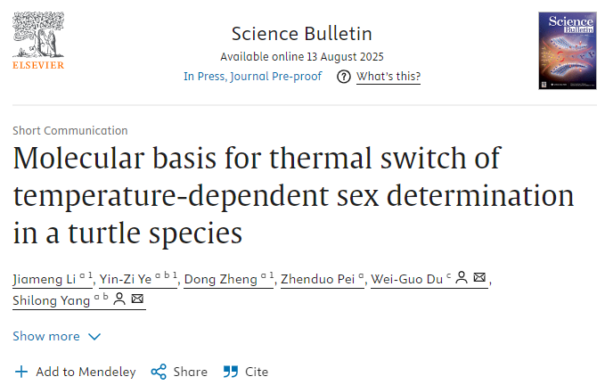Click Wei-Guo Du's author profile icon
605x385 pixels.
click(462, 279)
